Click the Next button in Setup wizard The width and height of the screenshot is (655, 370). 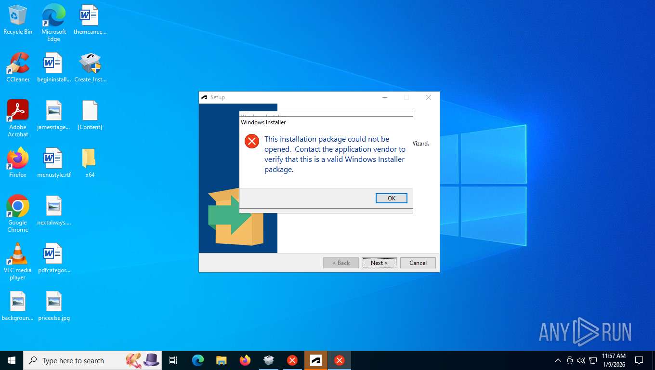click(379, 263)
